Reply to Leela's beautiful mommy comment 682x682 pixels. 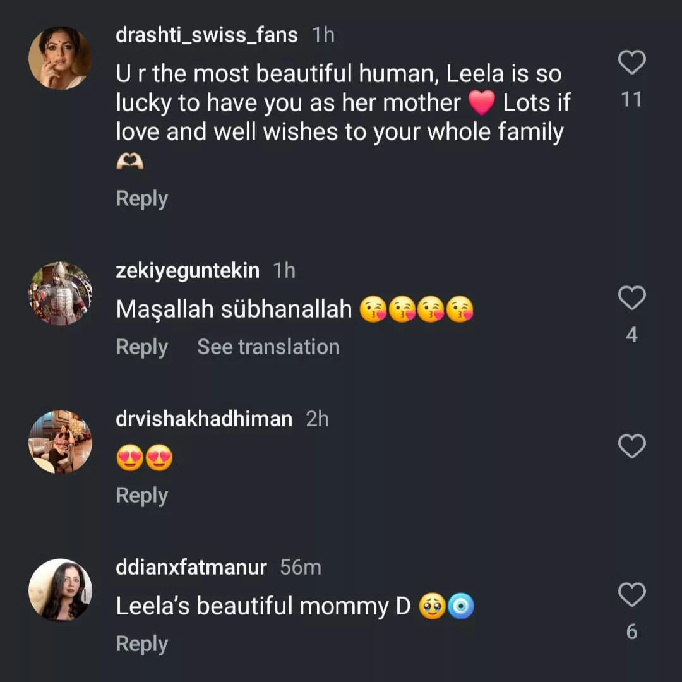141,644
